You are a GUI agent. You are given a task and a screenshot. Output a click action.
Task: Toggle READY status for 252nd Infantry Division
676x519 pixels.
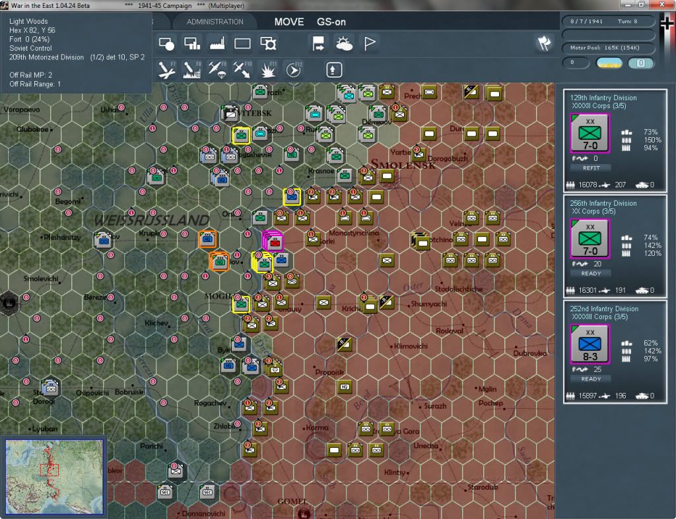click(x=591, y=379)
